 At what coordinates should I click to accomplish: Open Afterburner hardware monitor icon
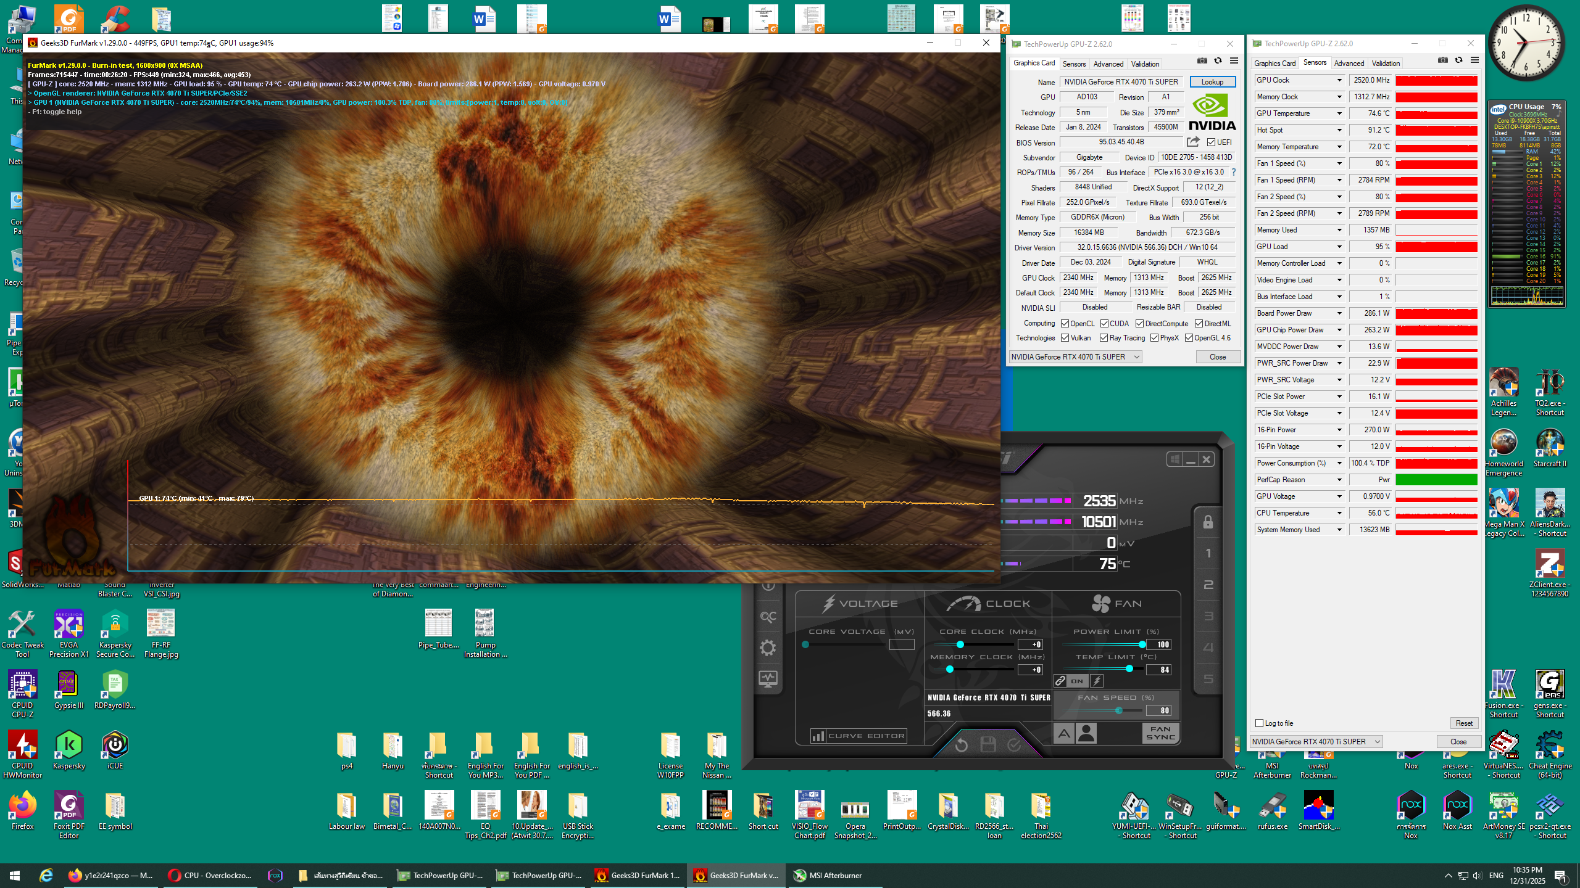coord(768,679)
